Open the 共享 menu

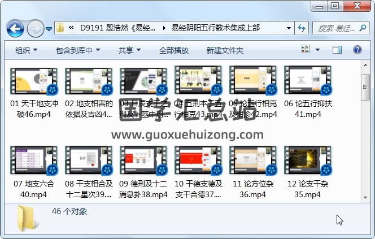point(129,50)
